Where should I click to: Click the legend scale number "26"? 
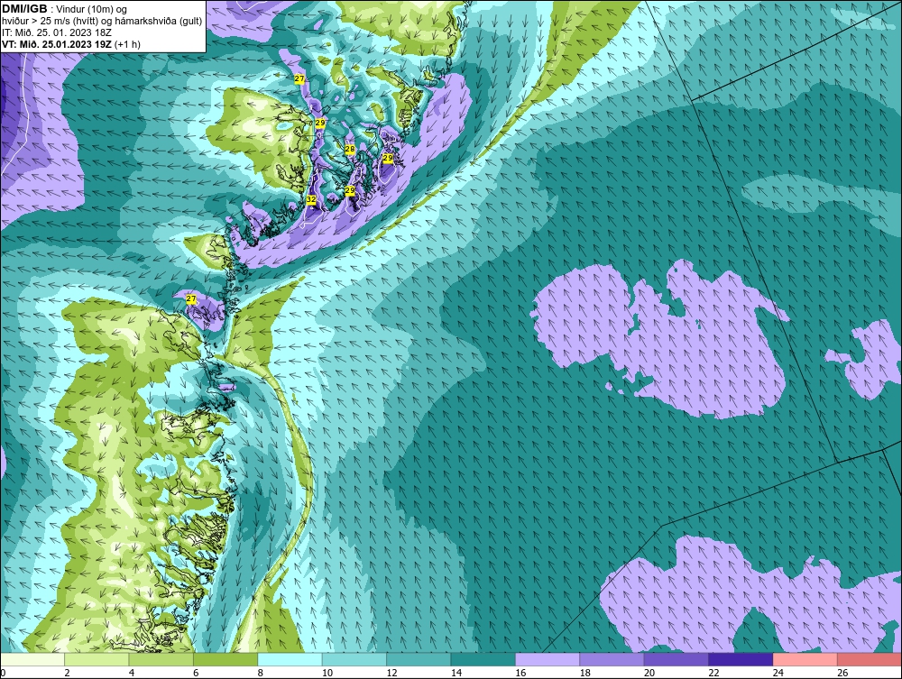coord(842,673)
